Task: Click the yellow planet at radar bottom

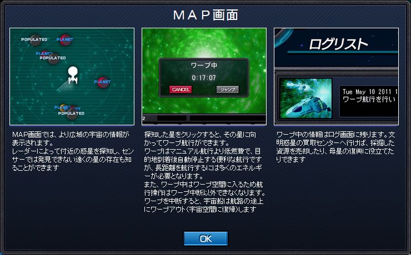Action: [x=63, y=107]
